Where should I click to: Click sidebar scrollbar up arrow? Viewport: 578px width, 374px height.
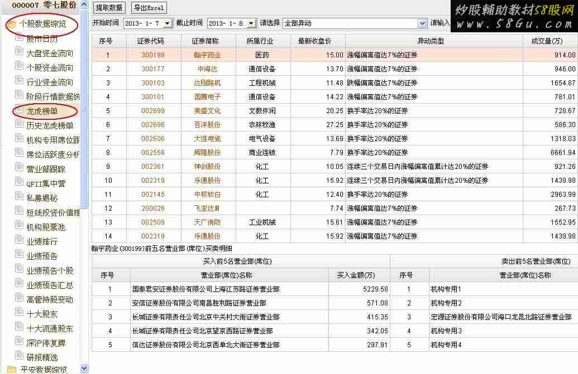pyautogui.click(x=84, y=5)
